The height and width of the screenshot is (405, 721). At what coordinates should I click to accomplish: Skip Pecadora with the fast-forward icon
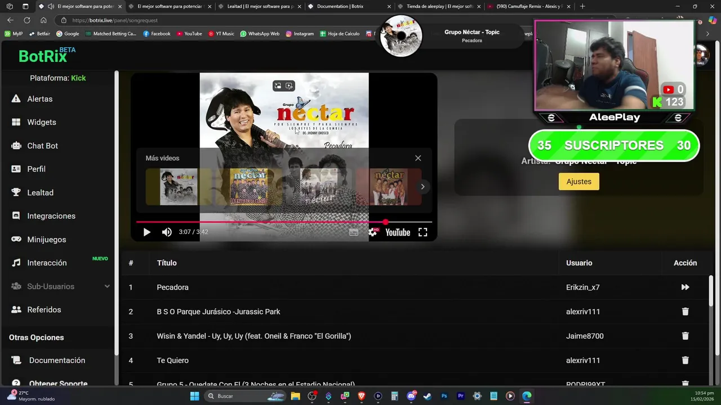point(685,287)
